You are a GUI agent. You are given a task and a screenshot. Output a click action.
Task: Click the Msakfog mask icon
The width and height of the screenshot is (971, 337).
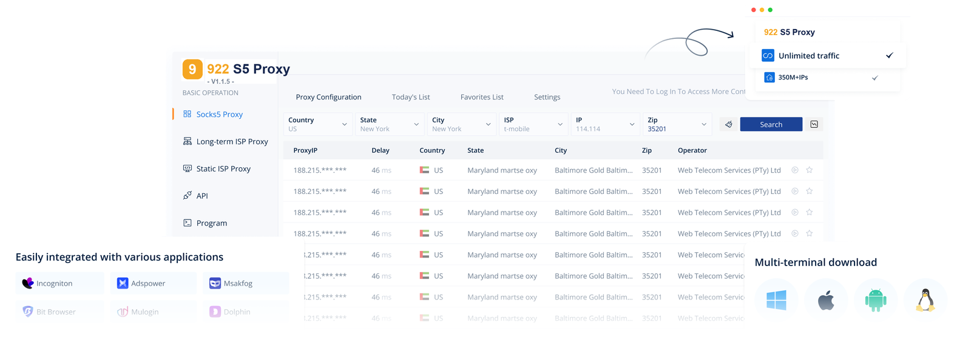point(215,283)
